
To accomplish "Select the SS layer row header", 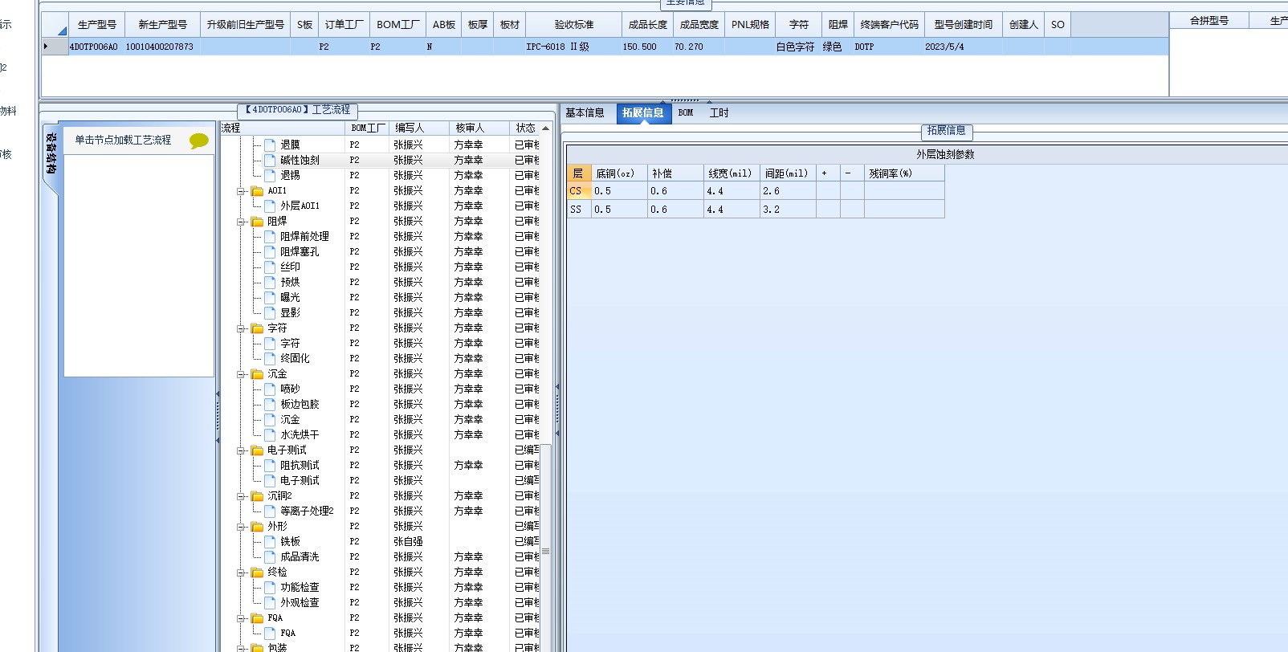I will [579, 209].
